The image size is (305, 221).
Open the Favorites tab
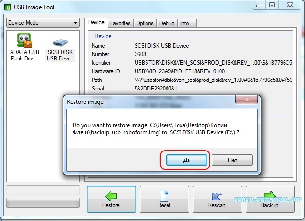coord(120,23)
